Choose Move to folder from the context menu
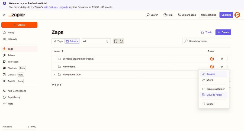244x131 pixels. point(214,95)
